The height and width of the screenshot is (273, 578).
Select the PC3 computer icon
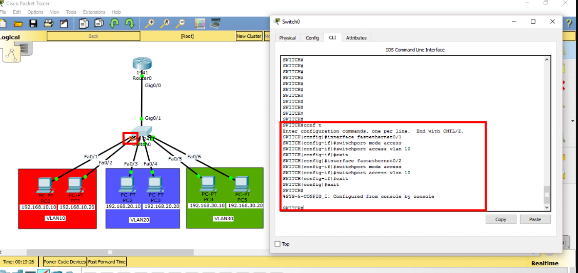[156, 185]
